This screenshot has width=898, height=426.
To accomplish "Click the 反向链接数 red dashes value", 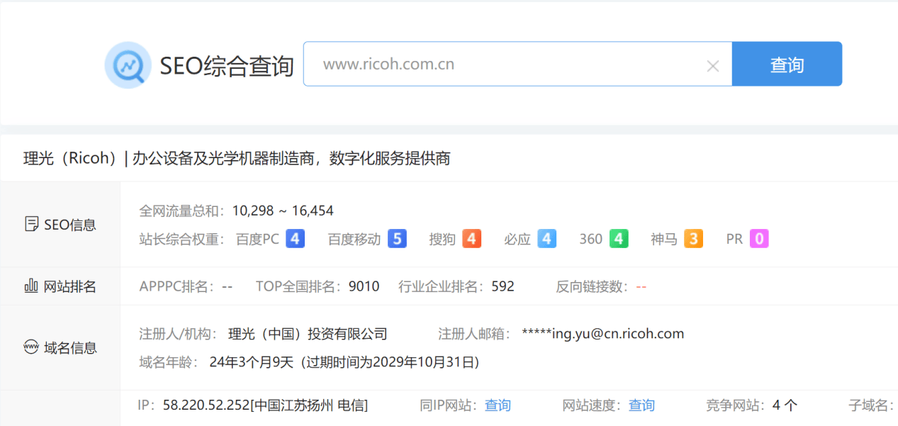I will [641, 286].
